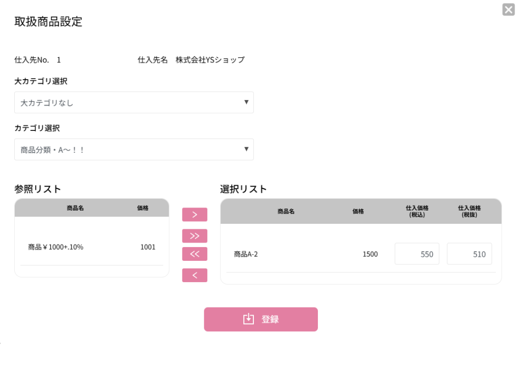The image size is (520, 377).
Task: Move all items back with << button
Action: (x=194, y=254)
